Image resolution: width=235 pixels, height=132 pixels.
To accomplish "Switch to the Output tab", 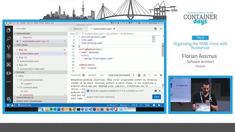I will (x=92, y=75).
